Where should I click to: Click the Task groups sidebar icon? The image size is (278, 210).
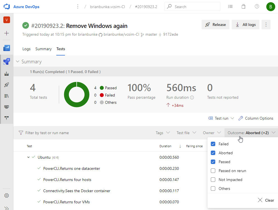point(7,107)
